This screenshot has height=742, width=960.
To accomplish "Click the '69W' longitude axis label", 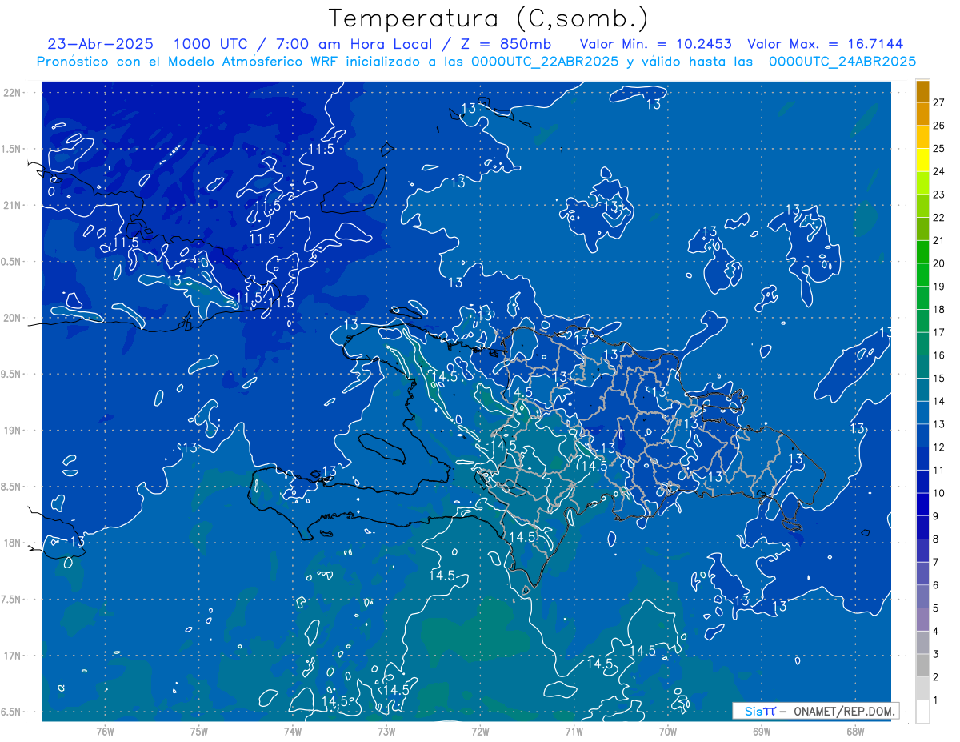I will pos(762,731).
